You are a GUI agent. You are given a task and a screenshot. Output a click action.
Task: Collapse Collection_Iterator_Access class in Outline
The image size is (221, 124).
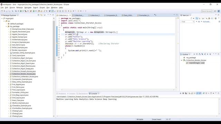182,60
